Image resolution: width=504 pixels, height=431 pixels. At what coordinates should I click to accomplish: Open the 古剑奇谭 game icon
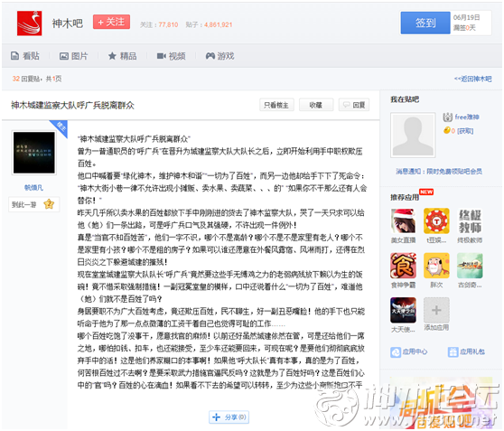[470, 266]
